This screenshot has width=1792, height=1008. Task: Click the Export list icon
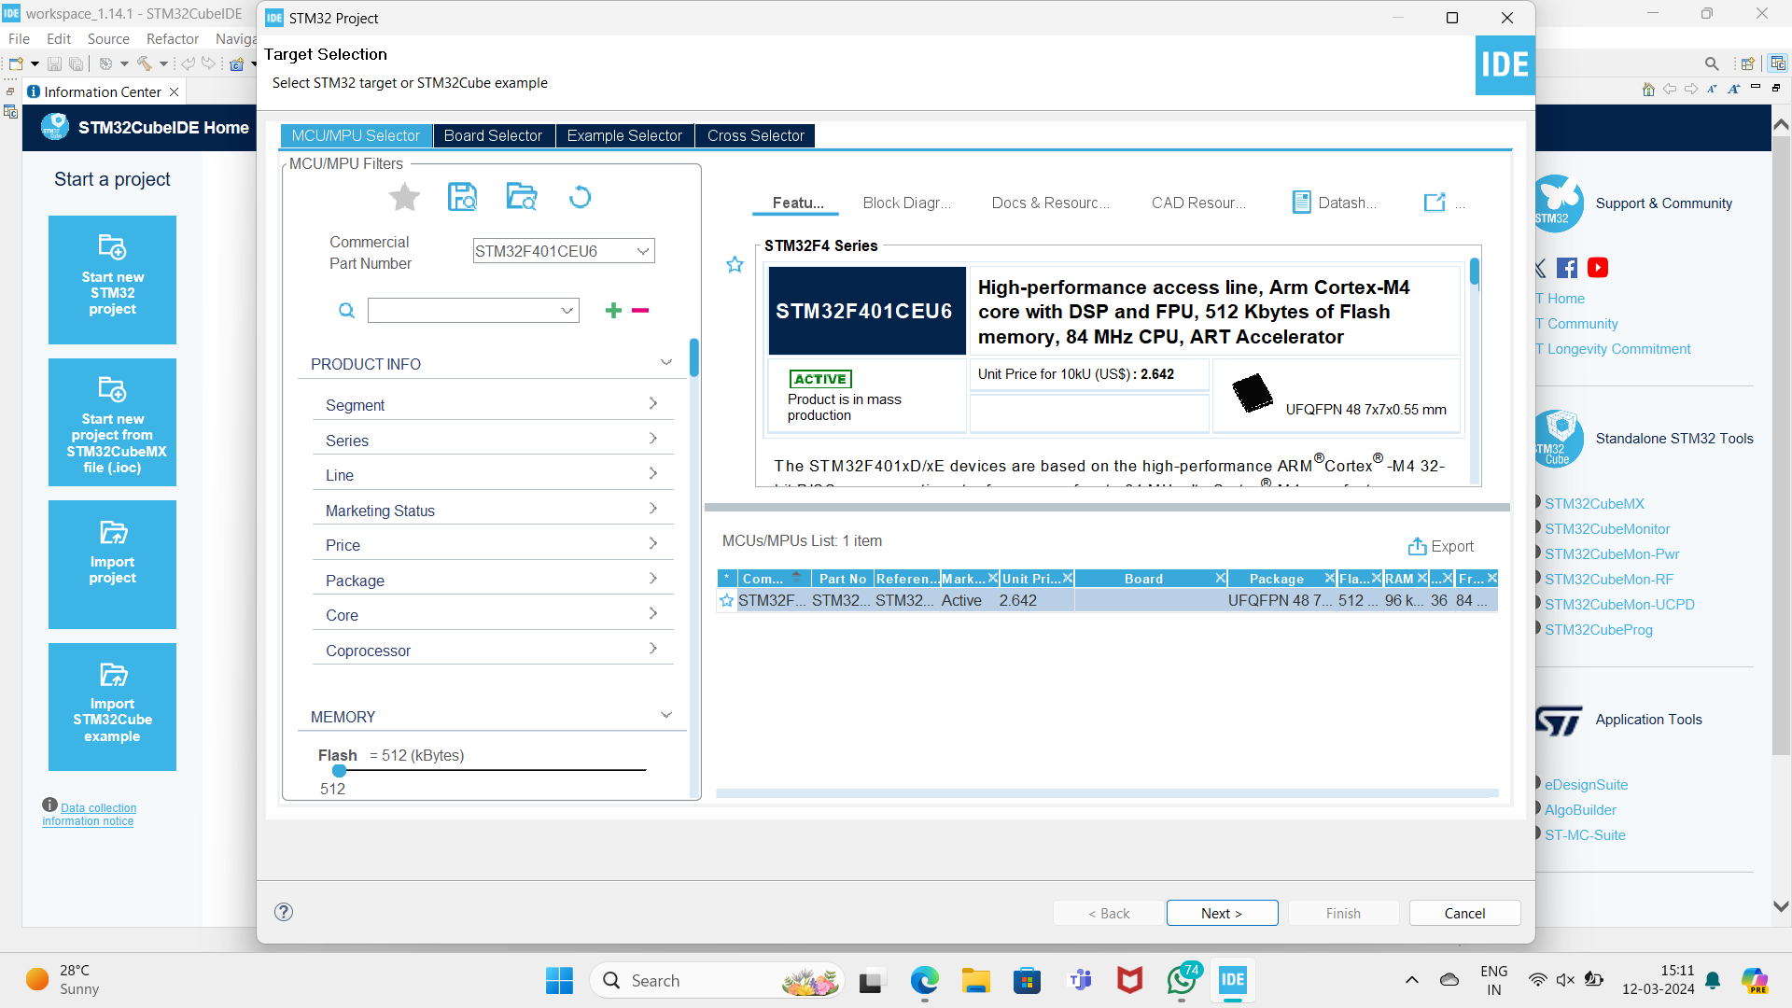pyautogui.click(x=1417, y=547)
